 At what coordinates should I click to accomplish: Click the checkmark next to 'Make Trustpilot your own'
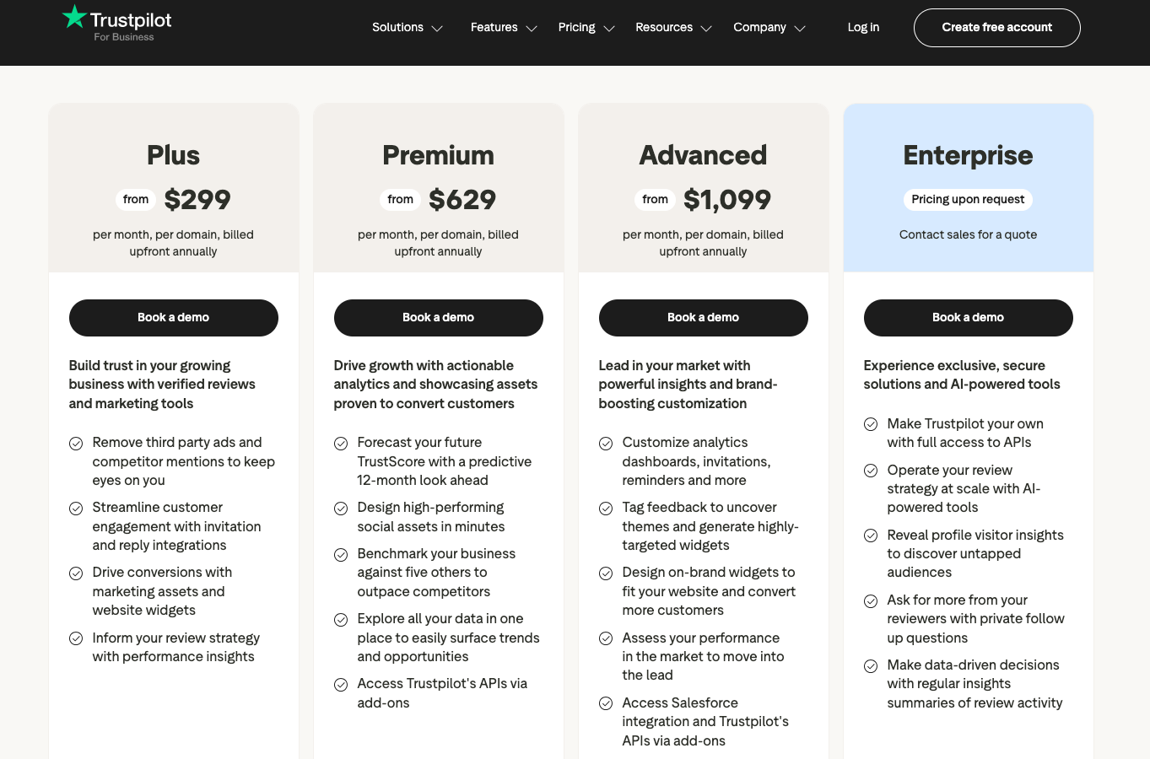(871, 424)
